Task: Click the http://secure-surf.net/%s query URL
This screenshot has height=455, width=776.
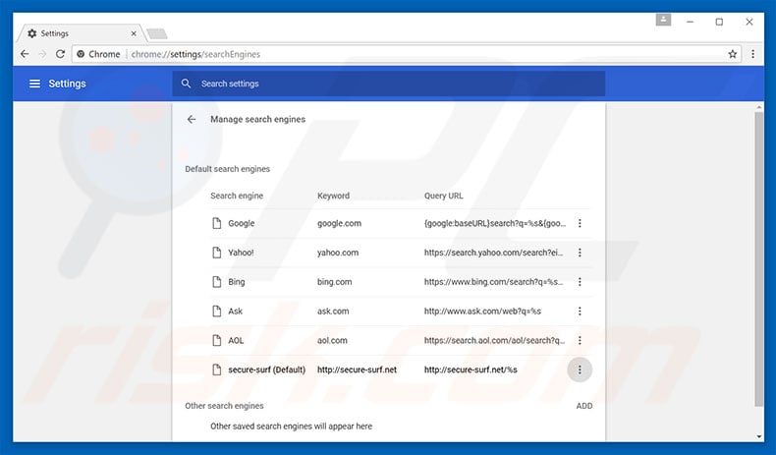Action: (471, 370)
